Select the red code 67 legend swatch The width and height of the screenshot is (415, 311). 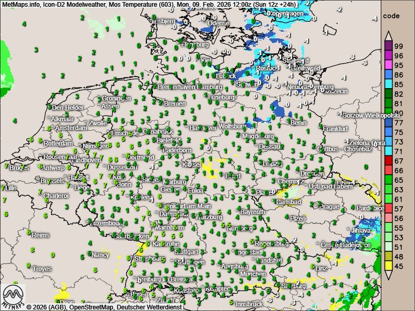point(388,161)
